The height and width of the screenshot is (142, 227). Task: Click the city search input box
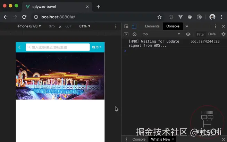[x=58, y=47]
